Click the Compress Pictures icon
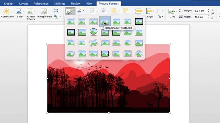 (56, 11)
